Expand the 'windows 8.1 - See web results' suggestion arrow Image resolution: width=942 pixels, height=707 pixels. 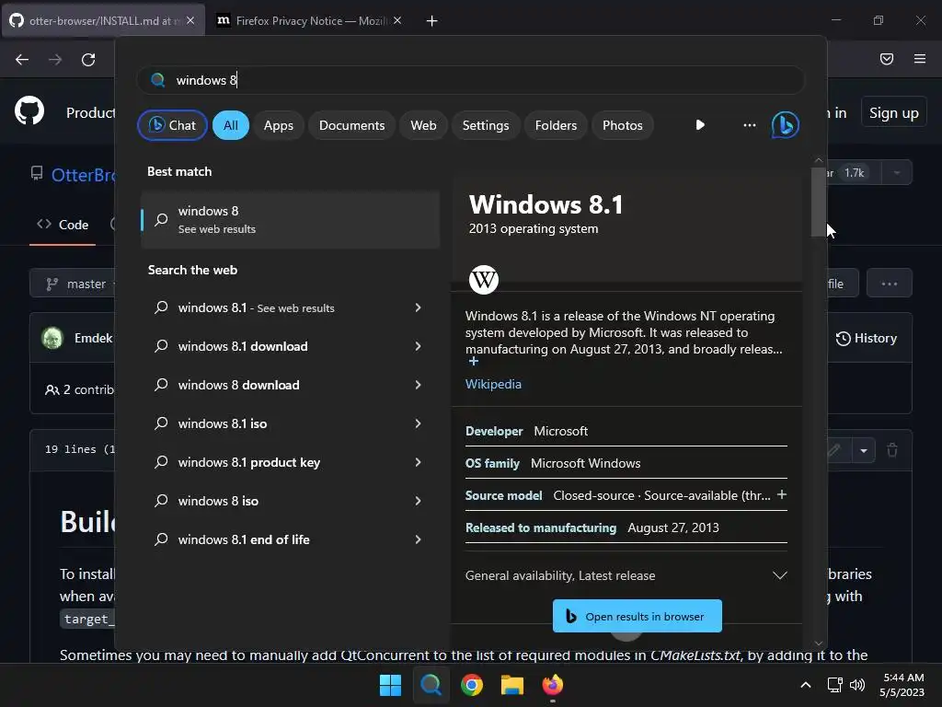coord(419,307)
